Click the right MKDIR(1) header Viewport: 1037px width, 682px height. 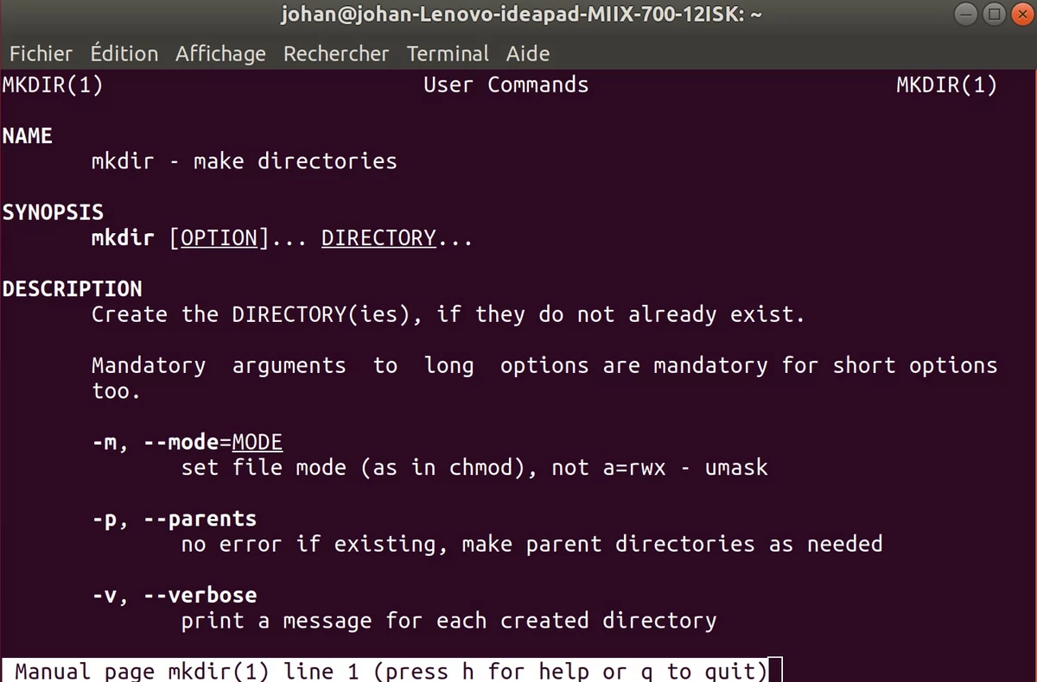pyautogui.click(x=947, y=85)
